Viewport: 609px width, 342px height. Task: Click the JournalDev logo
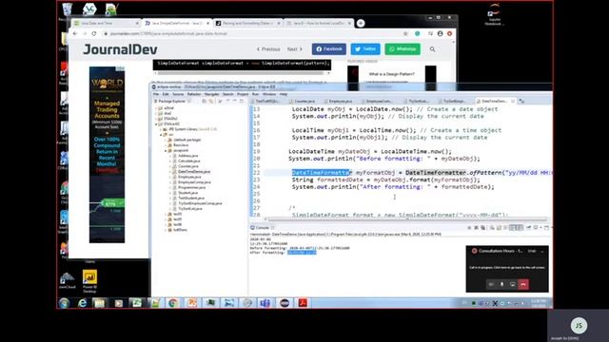(x=121, y=49)
